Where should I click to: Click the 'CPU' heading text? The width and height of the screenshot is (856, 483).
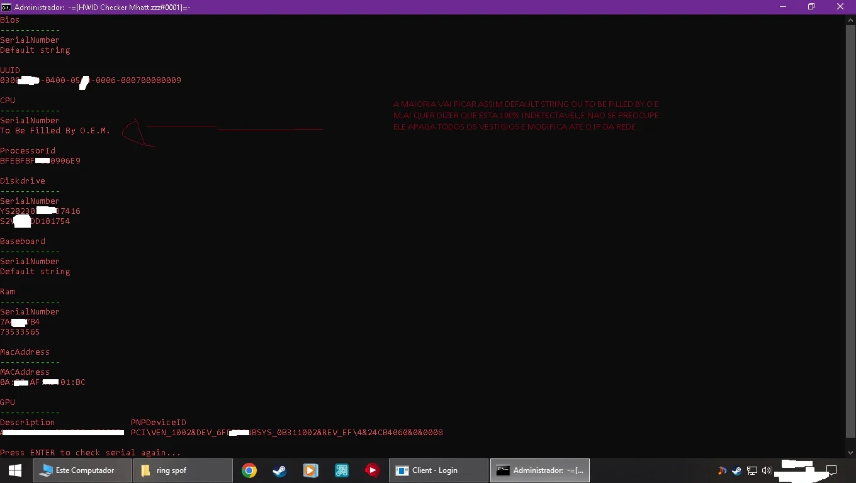pos(8,101)
